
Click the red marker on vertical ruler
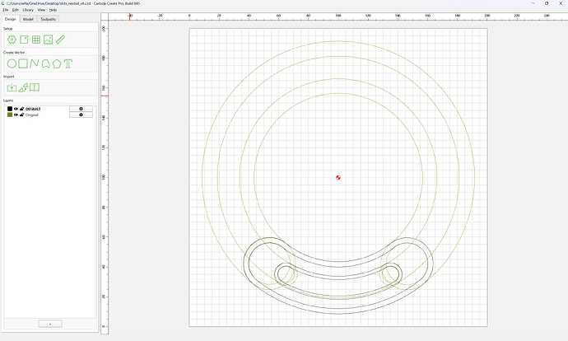[x=105, y=96]
